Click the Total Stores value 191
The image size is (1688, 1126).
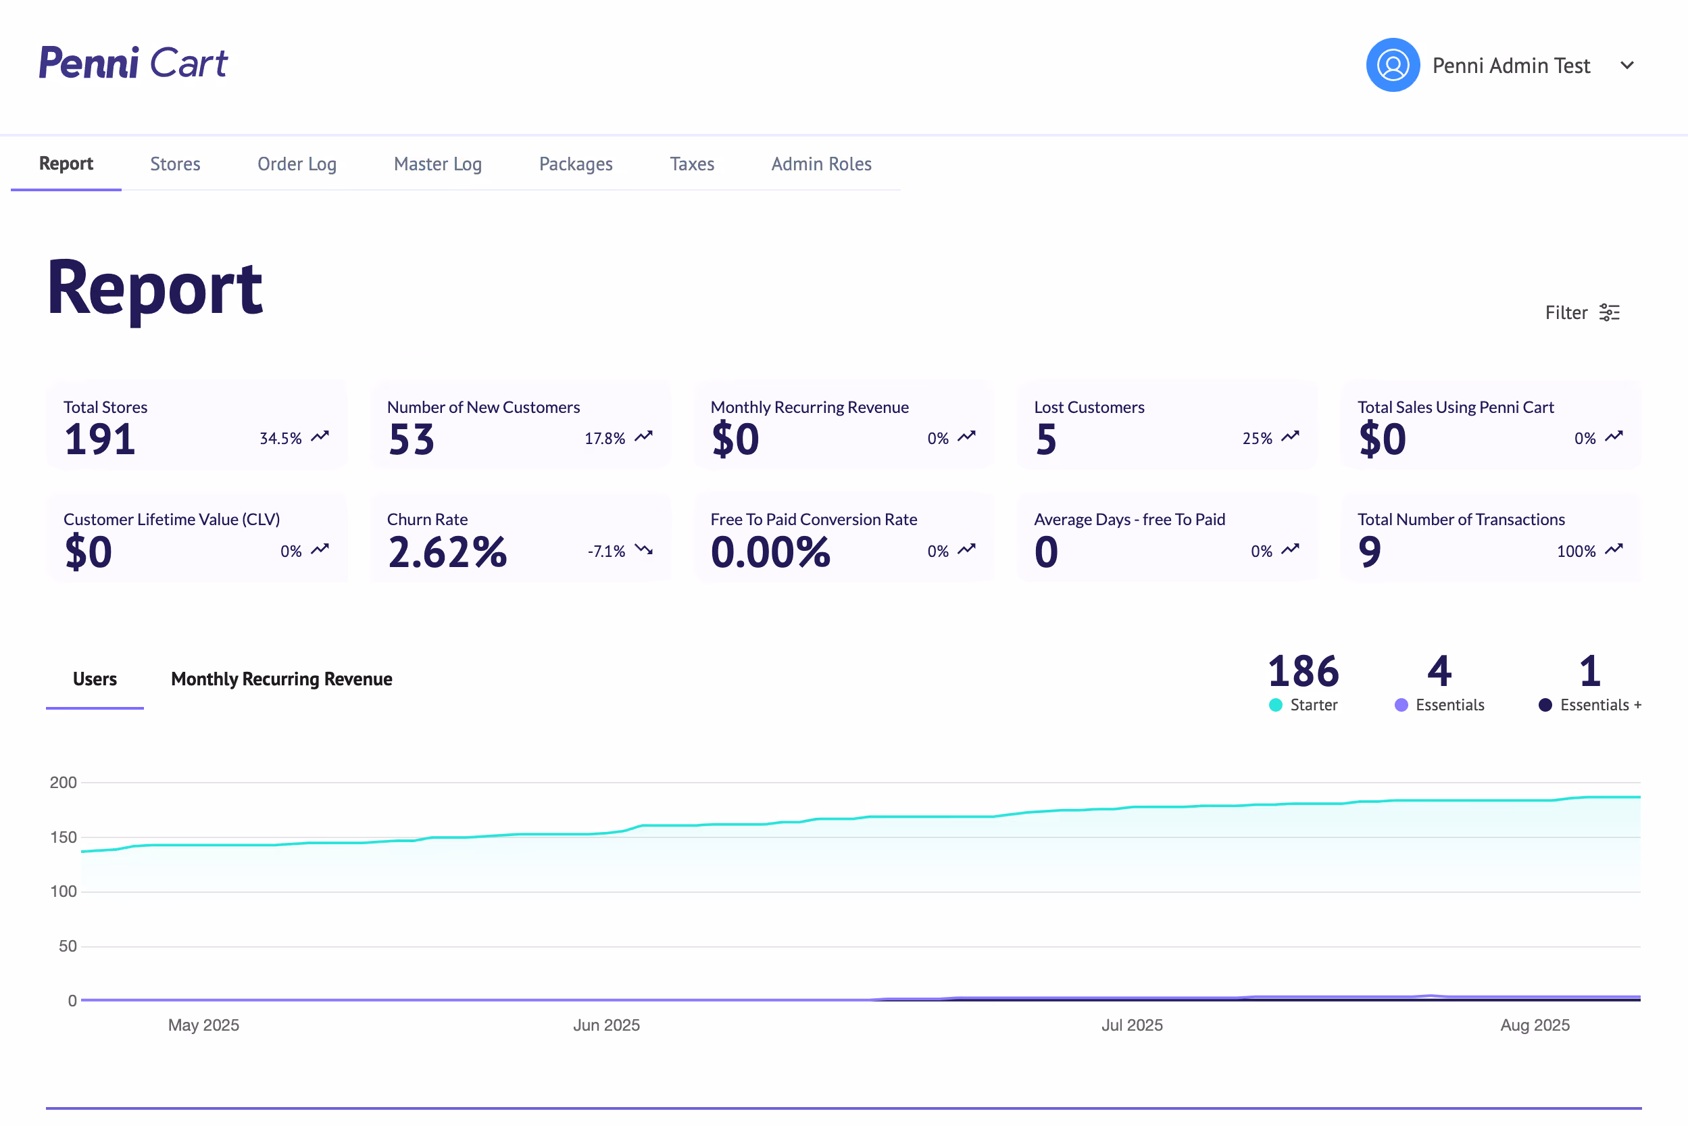pos(100,439)
